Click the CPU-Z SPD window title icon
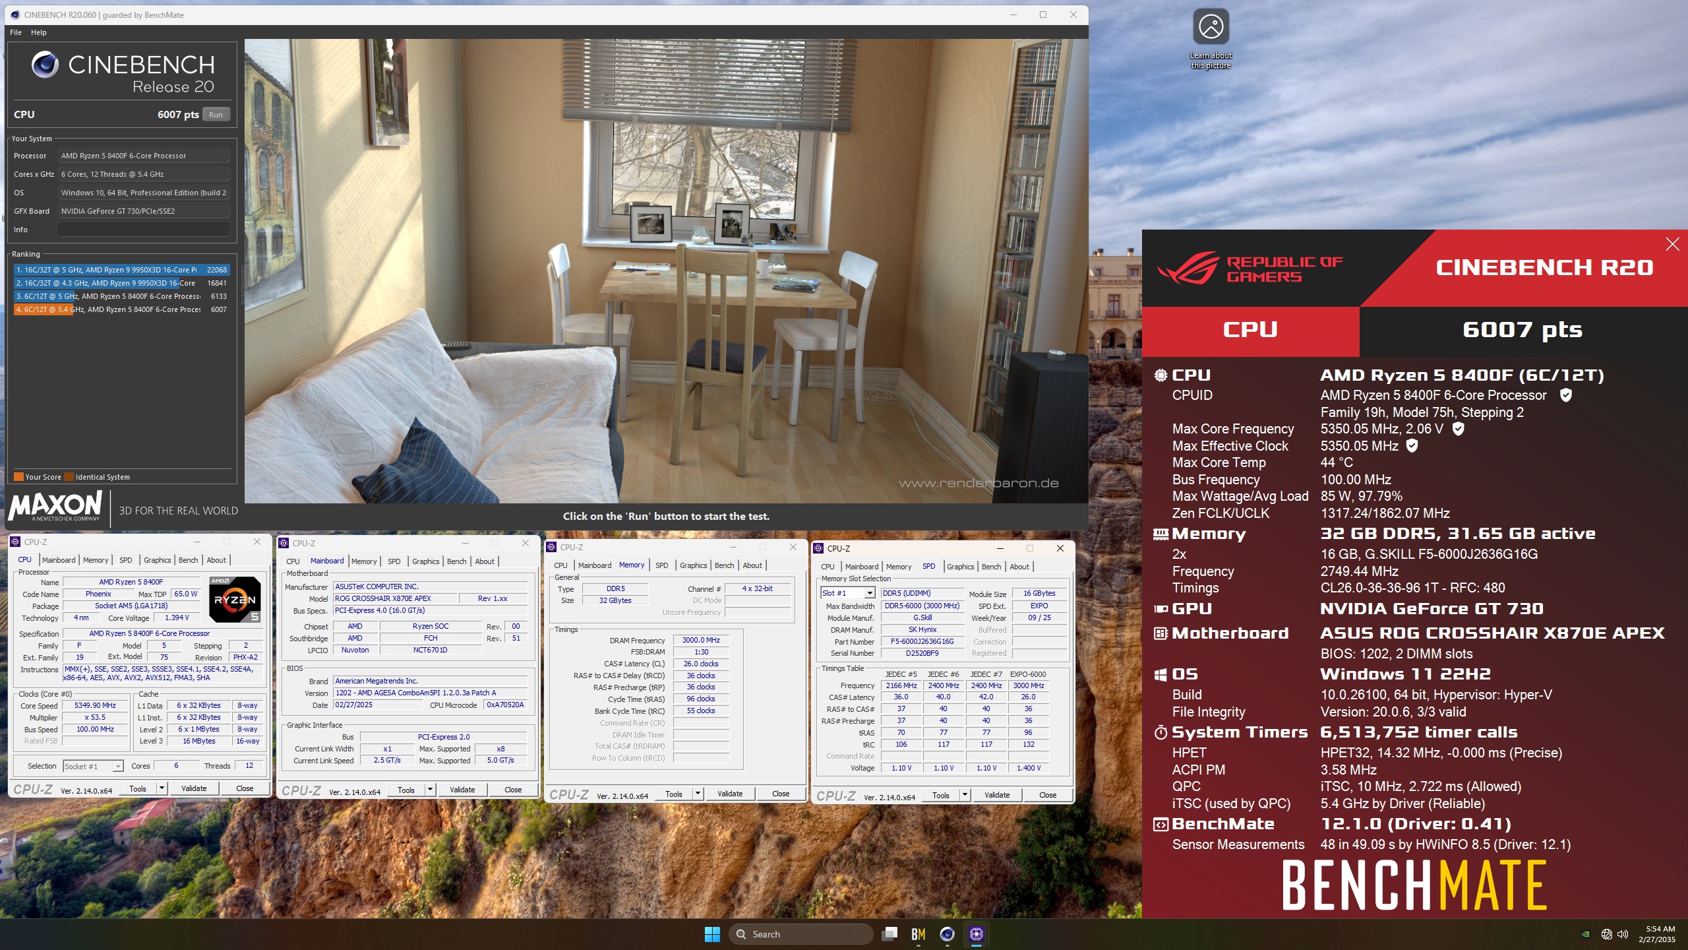Viewport: 1688px width, 950px height. click(819, 548)
